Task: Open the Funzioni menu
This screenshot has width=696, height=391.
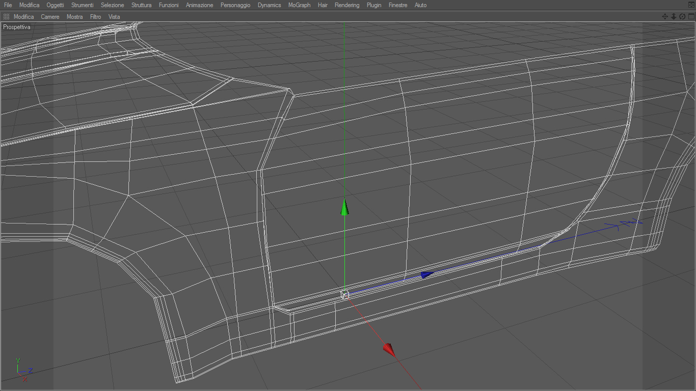Action: (169, 5)
